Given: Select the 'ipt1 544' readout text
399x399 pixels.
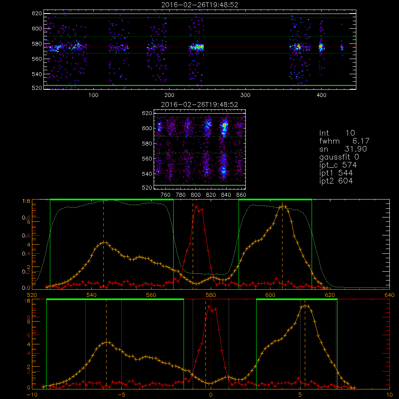Looking at the screenshot, I should [336, 173].
